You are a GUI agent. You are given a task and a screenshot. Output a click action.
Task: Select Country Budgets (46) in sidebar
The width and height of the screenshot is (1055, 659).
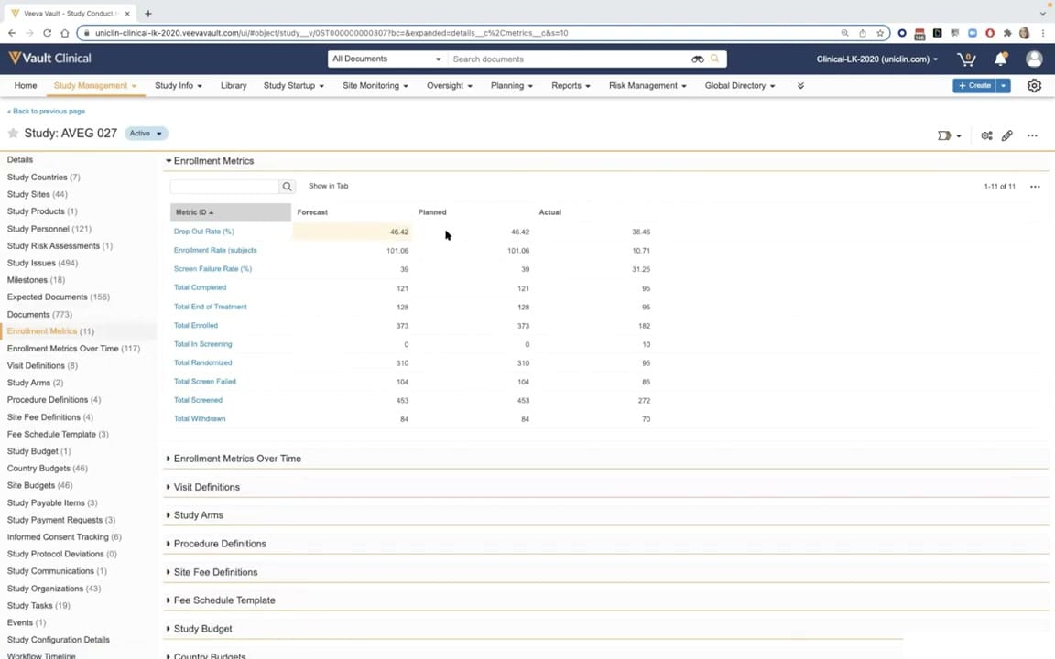coord(47,468)
